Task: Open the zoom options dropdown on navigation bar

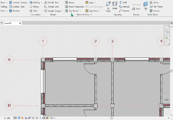Action: (167, 41)
